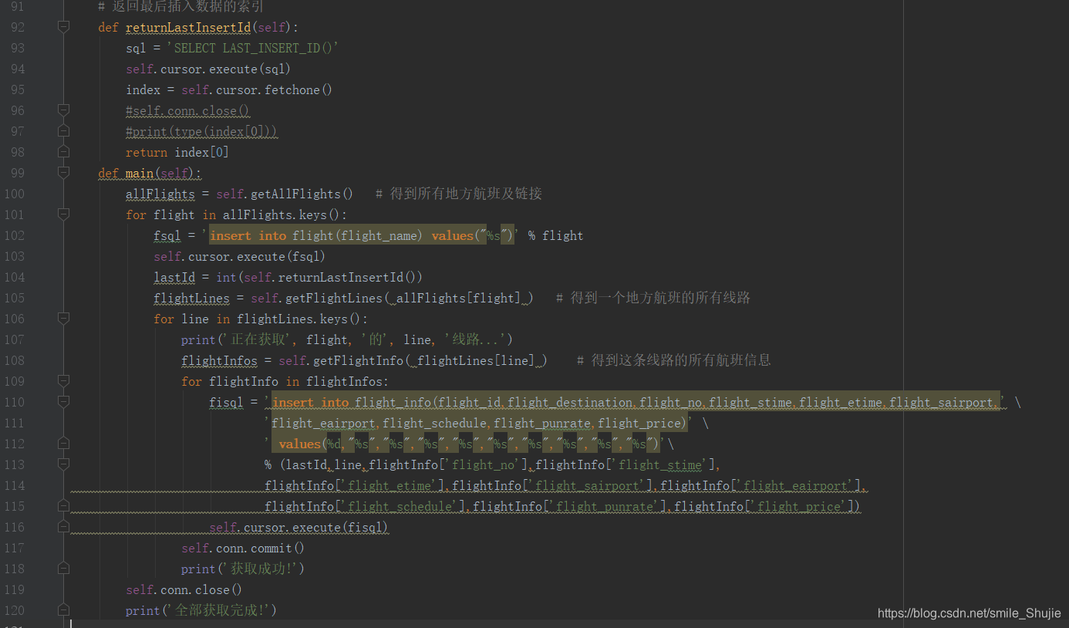Screen dimensions: 1069x628
Task: Click 'getAllFlights()' call on line 100
Action: pos(302,194)
